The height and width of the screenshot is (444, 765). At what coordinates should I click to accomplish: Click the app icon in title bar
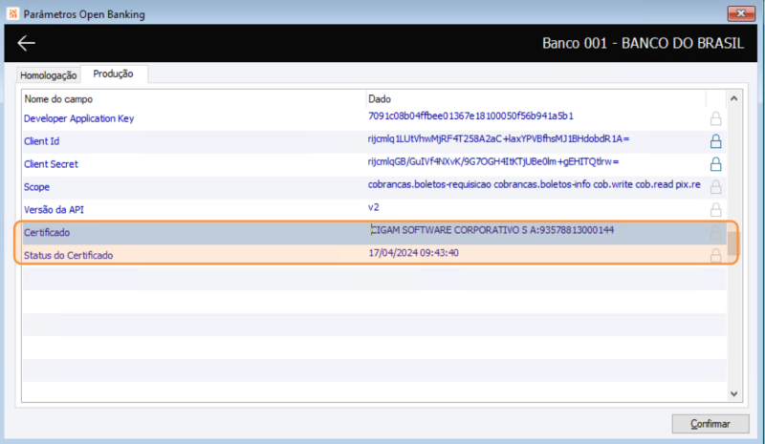tap(12, 13)
